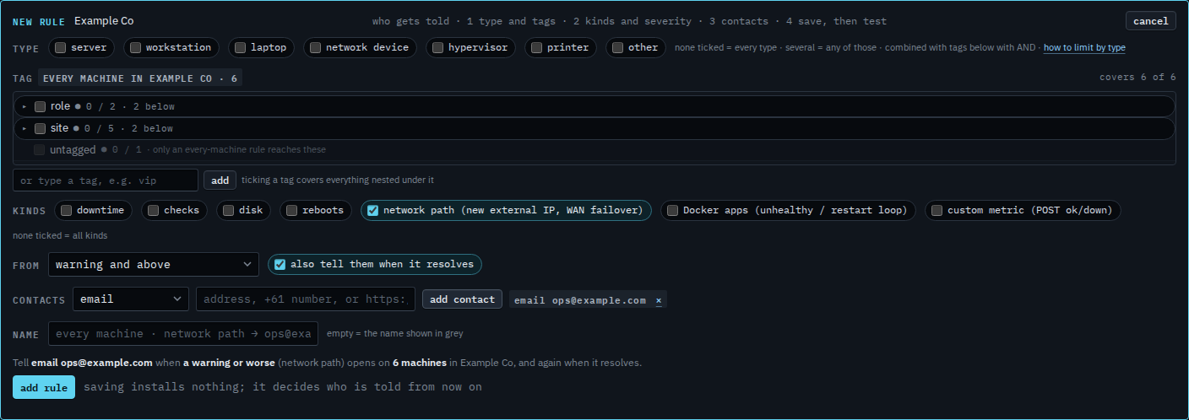Enable the custom metric kind
This screenshot has height=420, width=1189.
(937, 210)
